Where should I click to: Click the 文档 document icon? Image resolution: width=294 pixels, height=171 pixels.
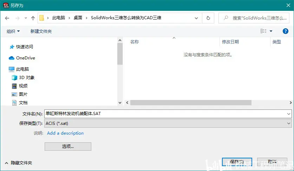(14, 103)
